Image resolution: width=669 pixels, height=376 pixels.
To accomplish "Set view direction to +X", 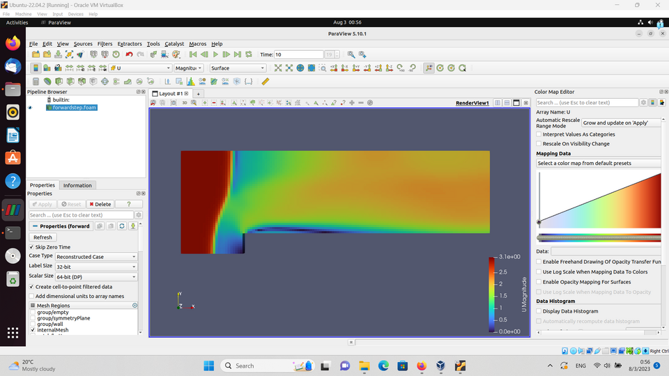I will click(334, 68).
